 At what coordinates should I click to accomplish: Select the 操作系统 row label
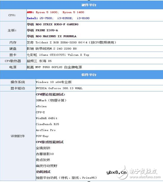click(18, 82)
